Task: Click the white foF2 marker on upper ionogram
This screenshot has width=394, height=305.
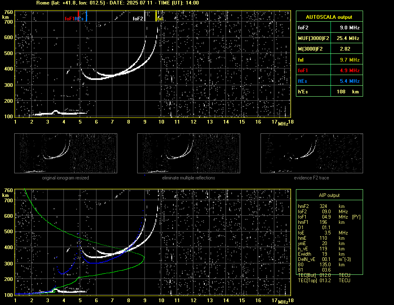Action: pyautogui.click(x=145, y=16)
